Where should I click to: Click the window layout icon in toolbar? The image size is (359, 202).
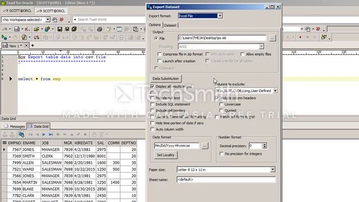tap(119, 29)
